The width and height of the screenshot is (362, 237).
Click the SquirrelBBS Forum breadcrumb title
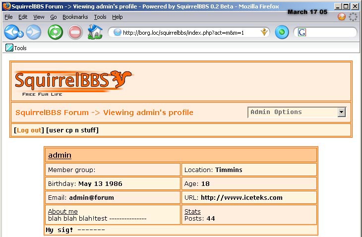point(52,113)
